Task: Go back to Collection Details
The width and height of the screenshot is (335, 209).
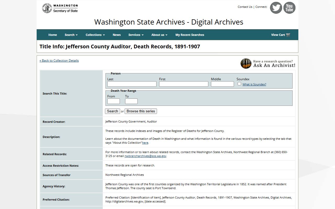Action: (59, 61)
